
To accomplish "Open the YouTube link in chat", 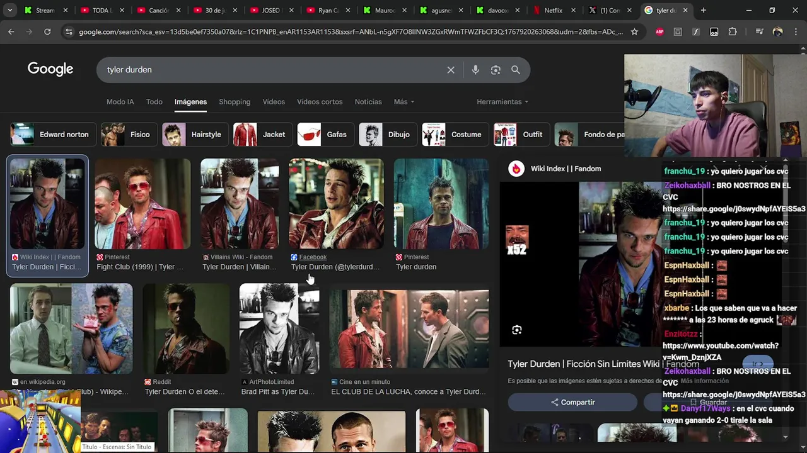I will tap(721, 352).
